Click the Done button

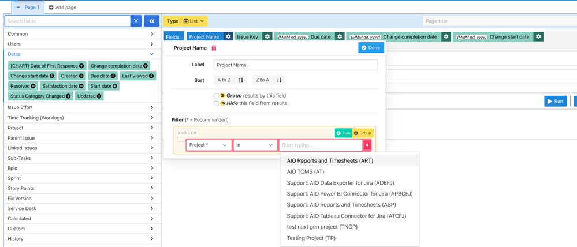coord(371,48)
